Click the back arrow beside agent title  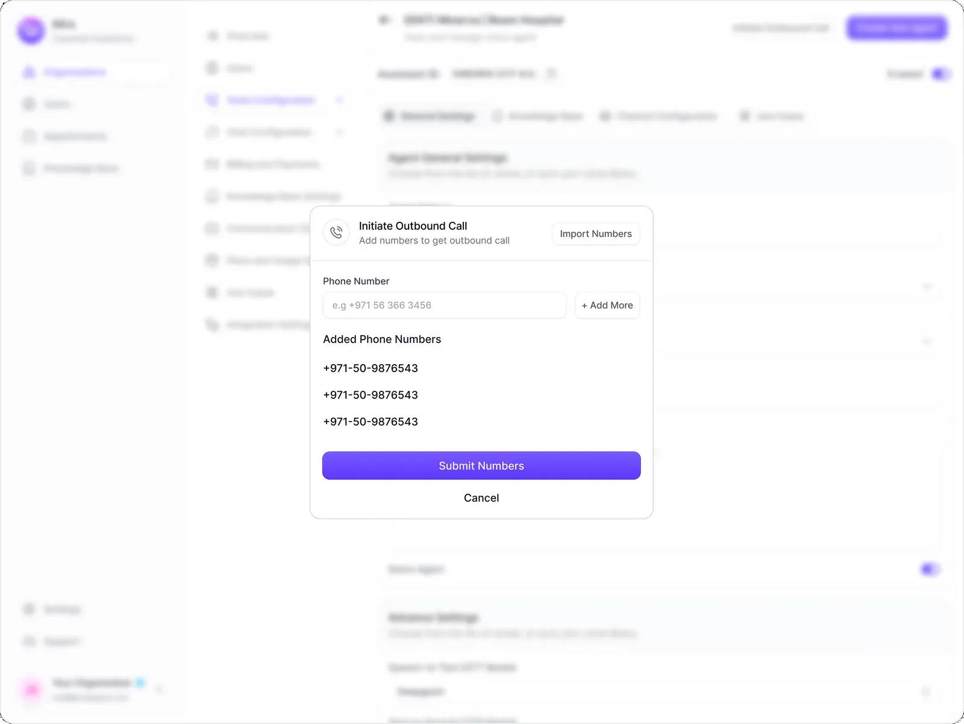[x=384, y=20]
